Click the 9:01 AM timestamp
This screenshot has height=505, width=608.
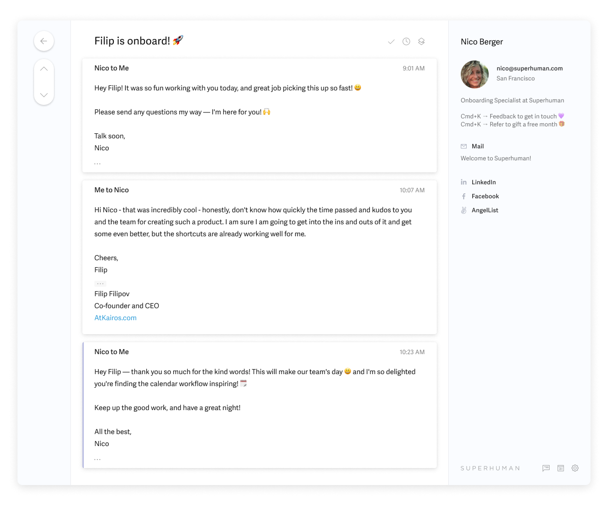[414, 68]
